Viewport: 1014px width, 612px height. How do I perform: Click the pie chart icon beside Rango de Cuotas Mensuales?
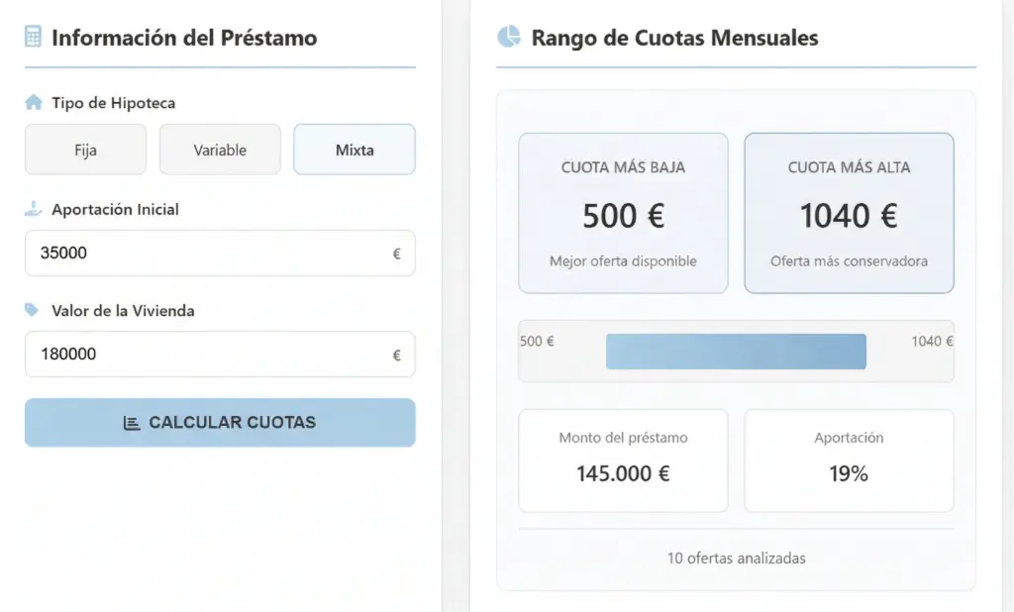pyautogui.click(x=508, y=36)
